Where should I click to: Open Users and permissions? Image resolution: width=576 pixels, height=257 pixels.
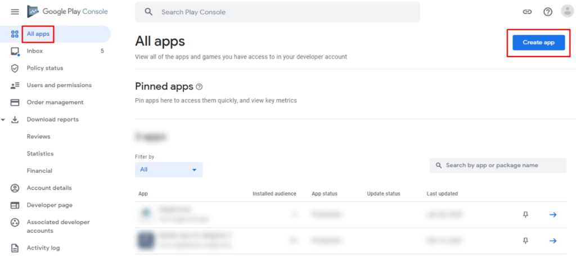click(x=59, y=85)
